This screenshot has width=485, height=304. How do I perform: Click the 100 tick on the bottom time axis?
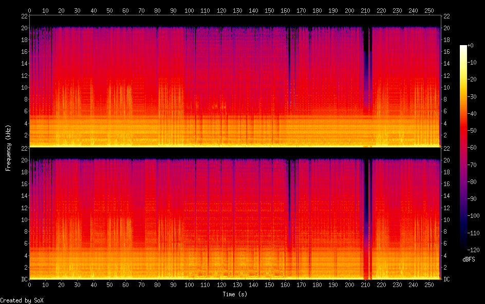click(190, 285)
